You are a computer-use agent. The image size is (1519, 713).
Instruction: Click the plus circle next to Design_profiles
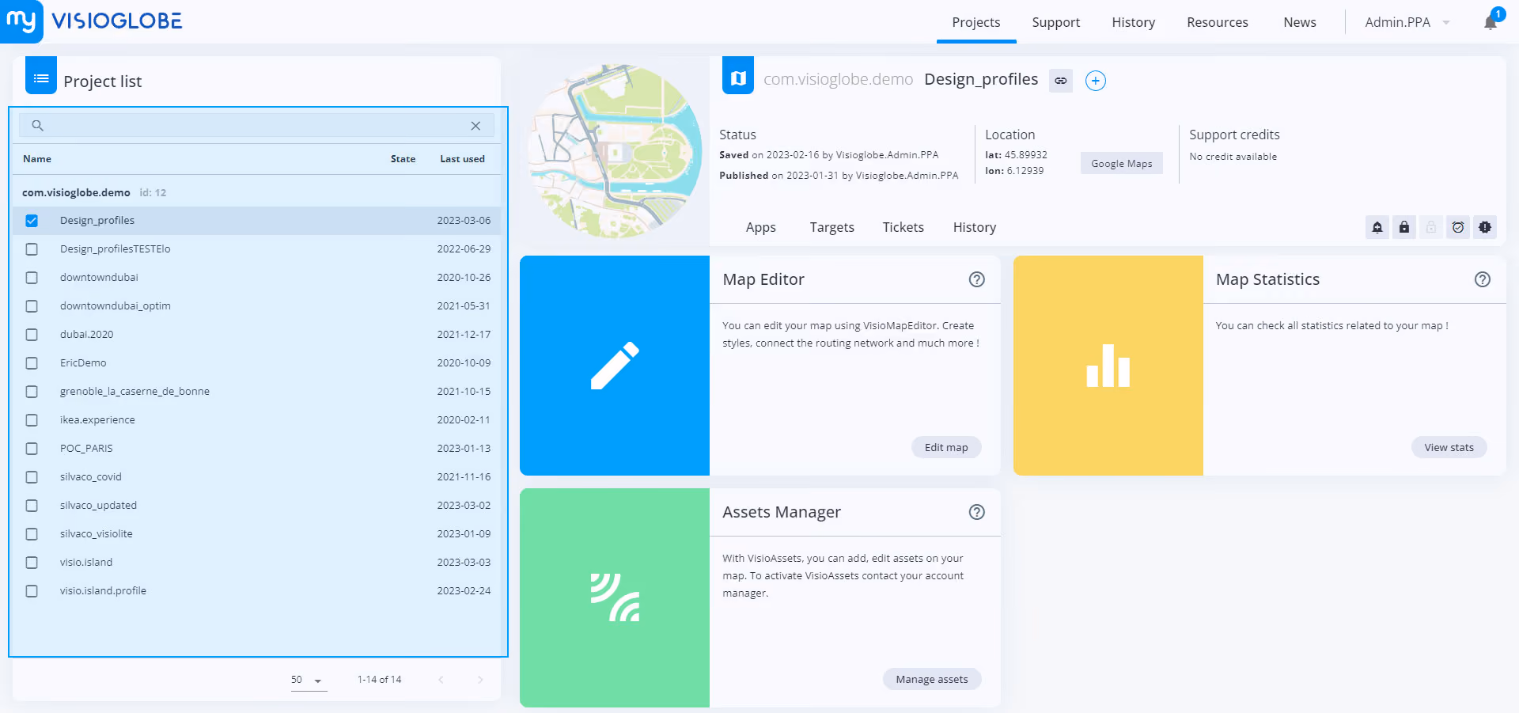pos(1096,81)
